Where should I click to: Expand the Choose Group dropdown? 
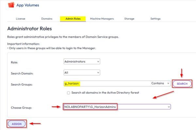117,107
